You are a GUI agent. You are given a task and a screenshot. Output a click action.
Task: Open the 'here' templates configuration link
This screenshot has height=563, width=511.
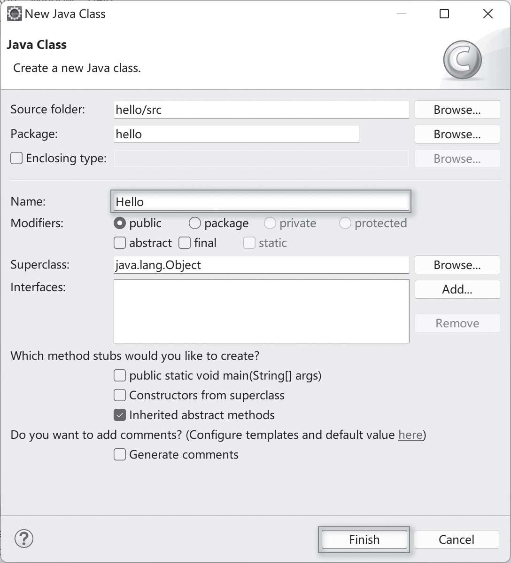410,435
